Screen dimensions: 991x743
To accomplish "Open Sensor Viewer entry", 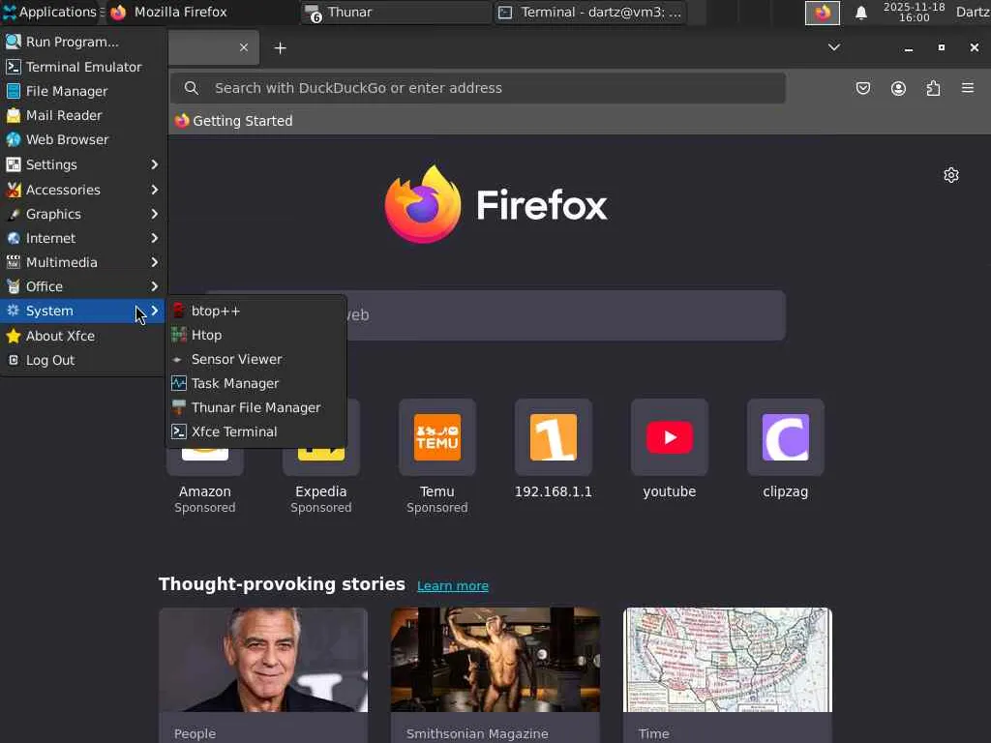I will pyautogui.click(x=256, y=359).
